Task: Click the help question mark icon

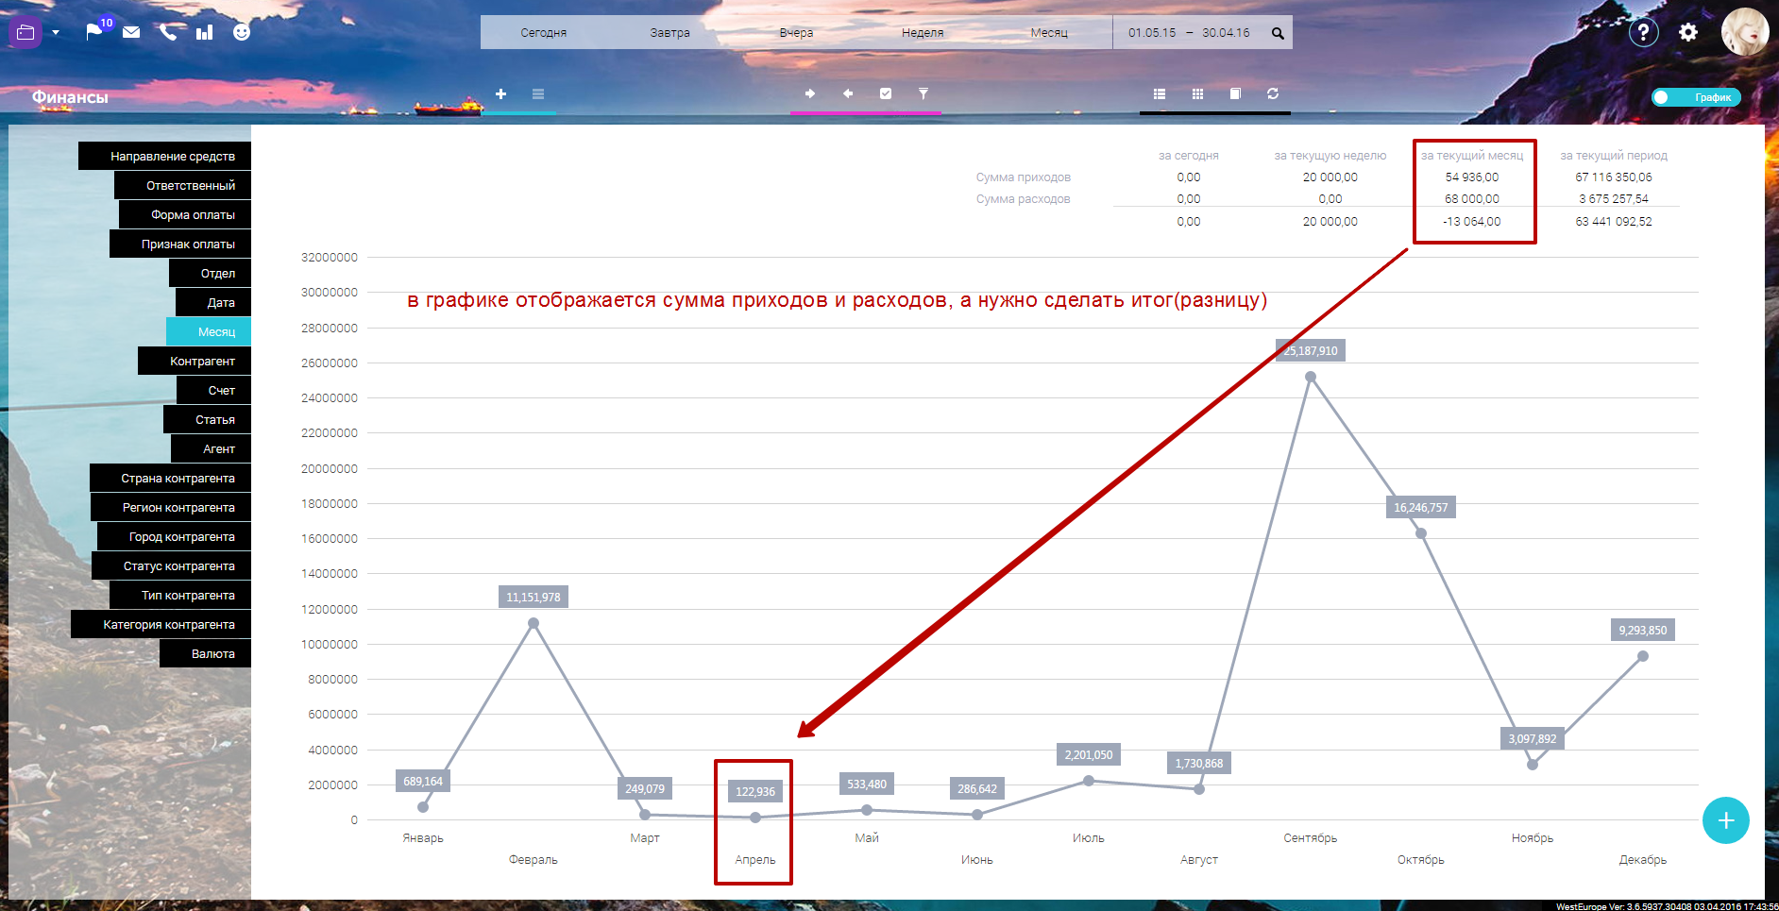Action: [1643, 32]
